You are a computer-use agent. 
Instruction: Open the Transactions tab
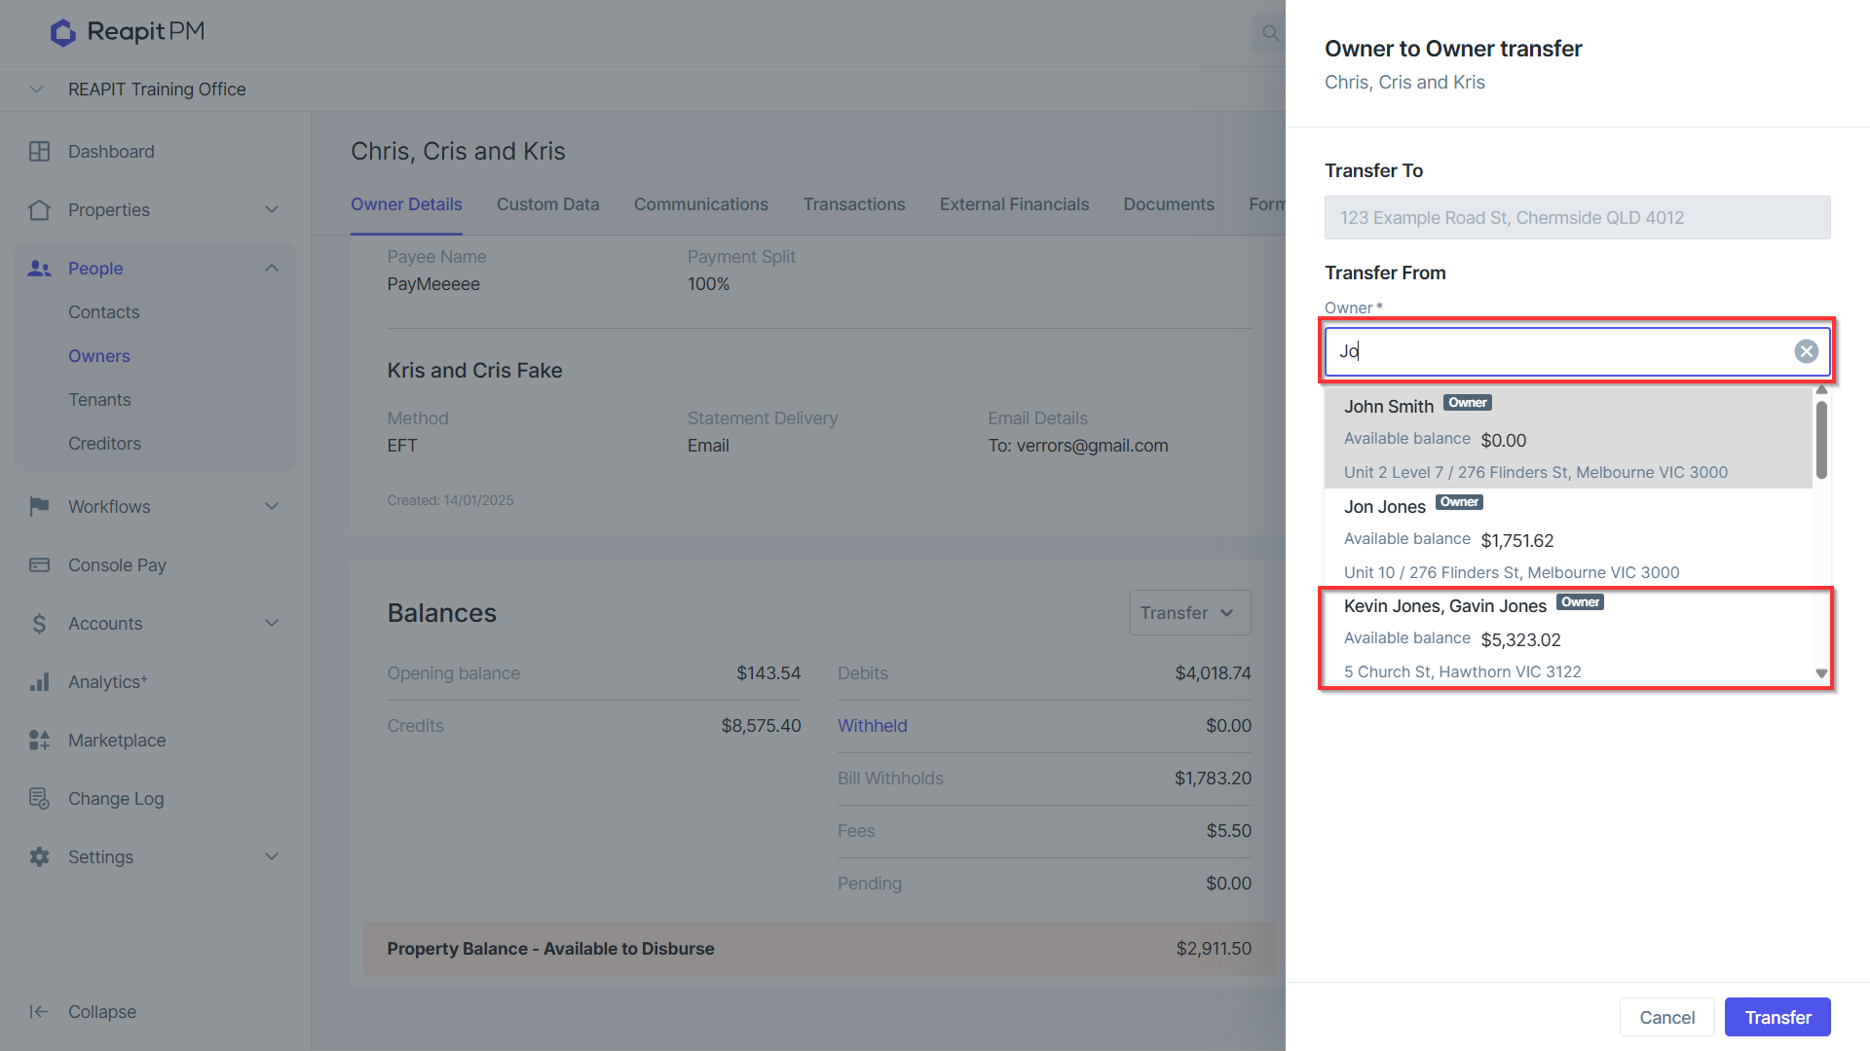pos(854,204)
